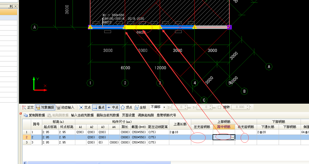Open 页面设置 page settings
The width and height of the screenshot is (309, 164).
pyautogui.click(x=128, y=115)
